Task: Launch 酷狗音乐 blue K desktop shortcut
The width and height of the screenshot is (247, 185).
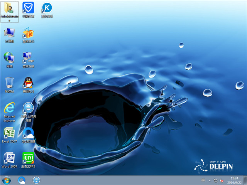Action: (x=47, y=8)
